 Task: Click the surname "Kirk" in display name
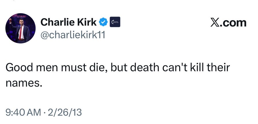[87, 22]
